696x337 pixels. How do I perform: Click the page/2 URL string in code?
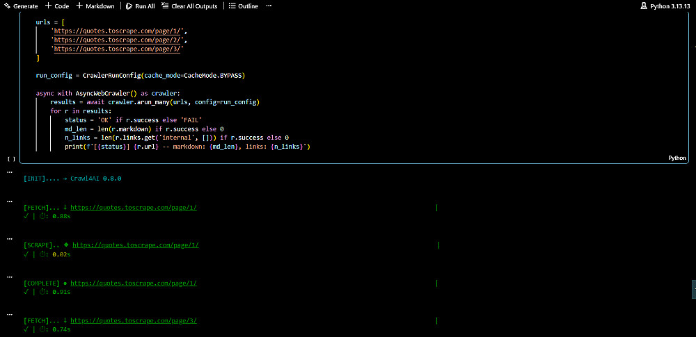[x=117, y=40]
